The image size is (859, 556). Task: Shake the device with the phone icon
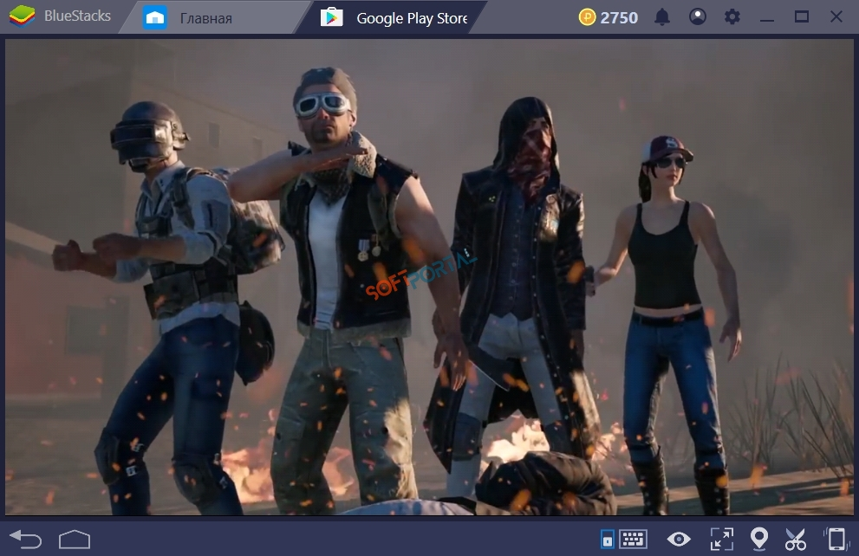[x=836, y=539]
